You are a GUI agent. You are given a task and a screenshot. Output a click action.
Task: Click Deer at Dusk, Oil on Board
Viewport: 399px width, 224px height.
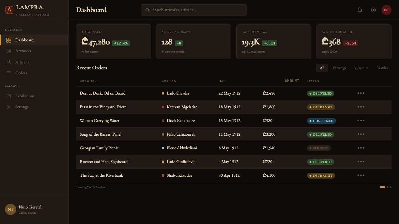103,93
